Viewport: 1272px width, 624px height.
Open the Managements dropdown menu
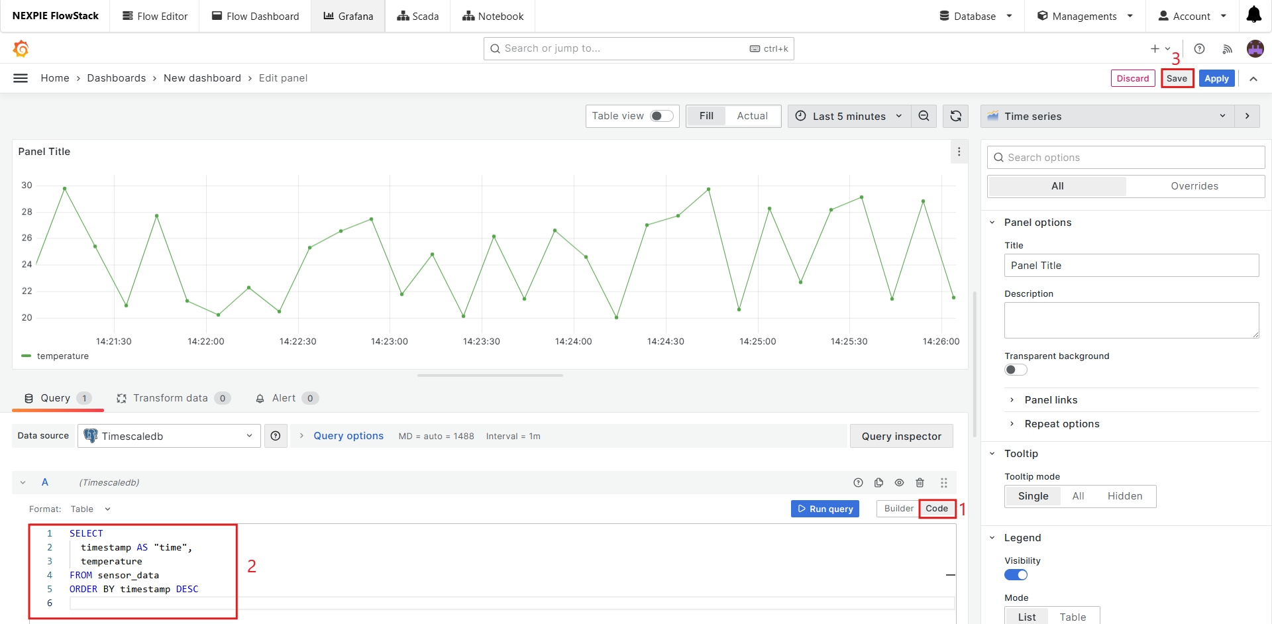coord(1085,16)
